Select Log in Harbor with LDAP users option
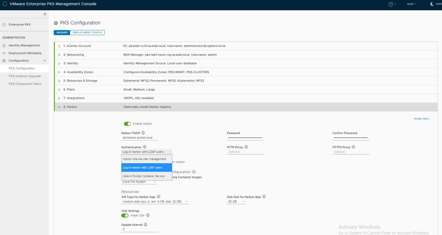The height and width of the screenshot is (235, 442). (147, 167)
